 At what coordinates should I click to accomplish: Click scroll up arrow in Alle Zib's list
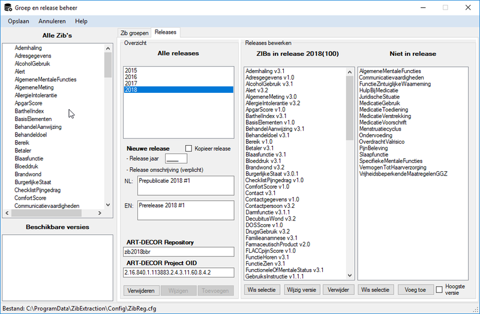[x=108, y=48]
